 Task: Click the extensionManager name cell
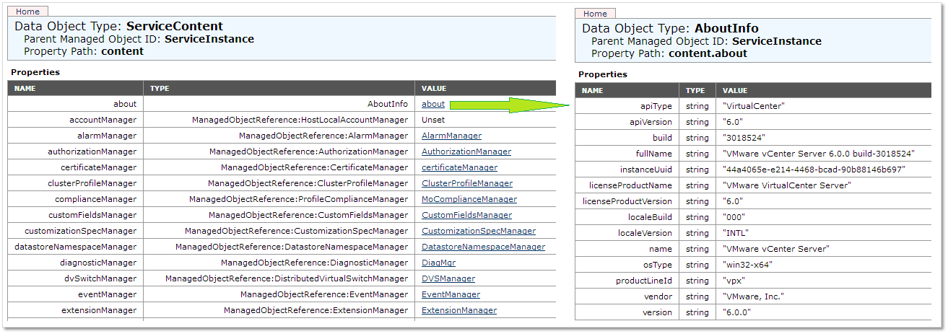pyautogui.click(x=75, y=310)
